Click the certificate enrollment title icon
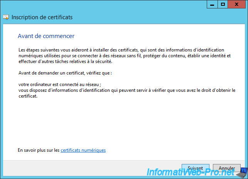Screen dimensions: 248x179 click(x=6, y=17)
